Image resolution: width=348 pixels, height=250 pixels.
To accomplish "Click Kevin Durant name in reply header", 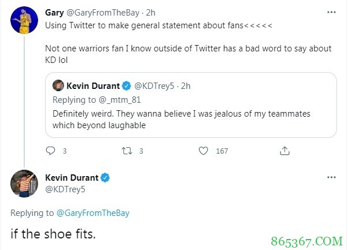I will point(72,178).
